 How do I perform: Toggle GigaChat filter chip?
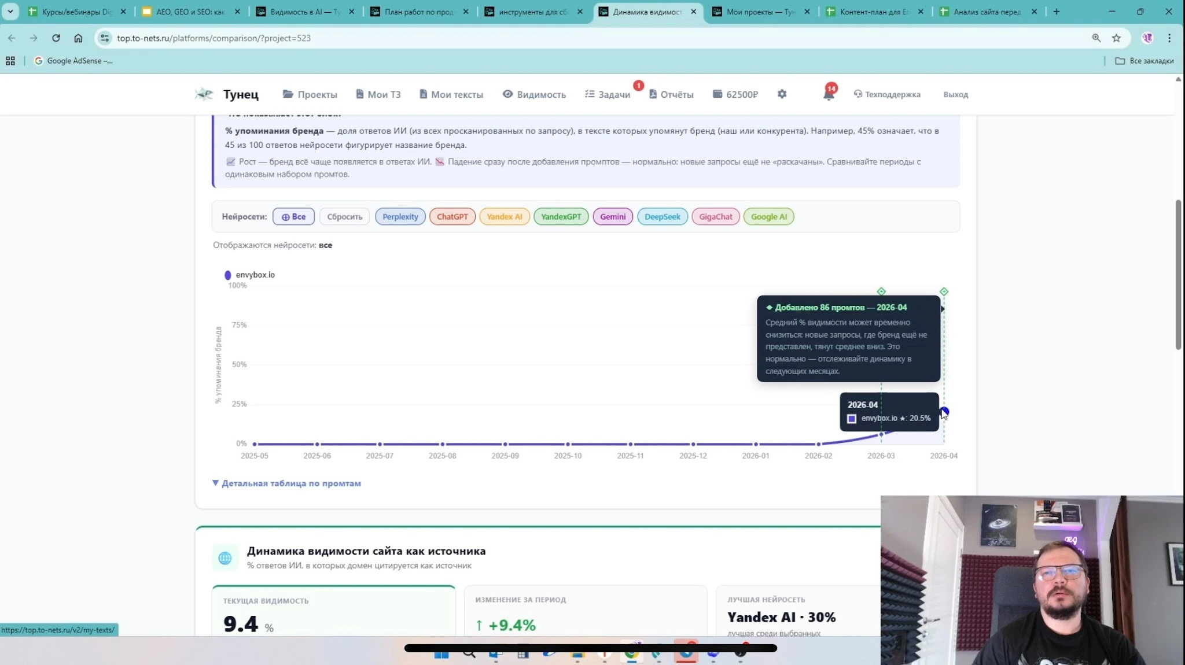pyautogui.click(x=716, y=217)
